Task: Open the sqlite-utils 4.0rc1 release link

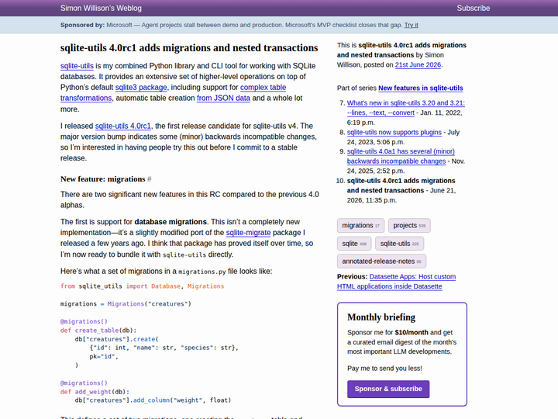Action: (x=123, y=126)
